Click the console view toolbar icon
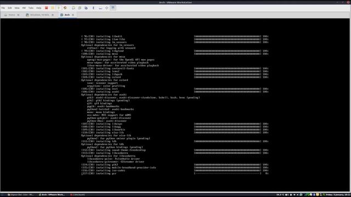Screen dimensions: 351x197 point(113,8)
